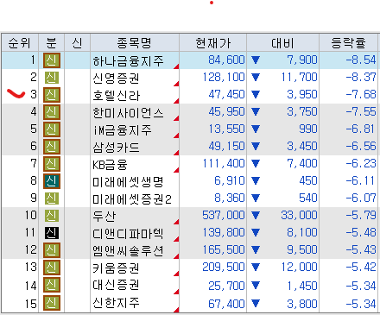Select the 한미사이언스 stock row

[x=190, y=112]
